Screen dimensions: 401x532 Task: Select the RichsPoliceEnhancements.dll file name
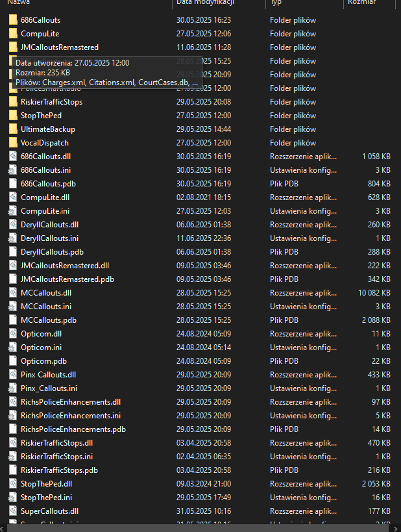pos(71,402)
